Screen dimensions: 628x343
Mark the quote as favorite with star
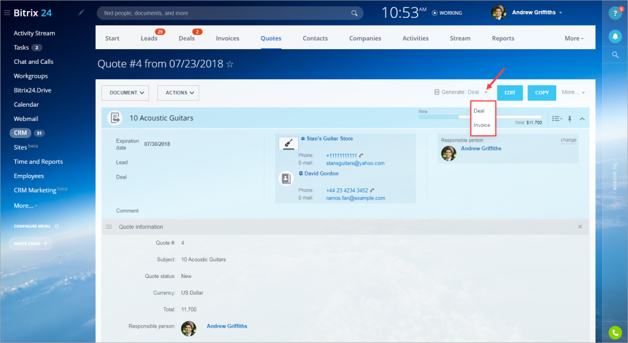(230, 64)
